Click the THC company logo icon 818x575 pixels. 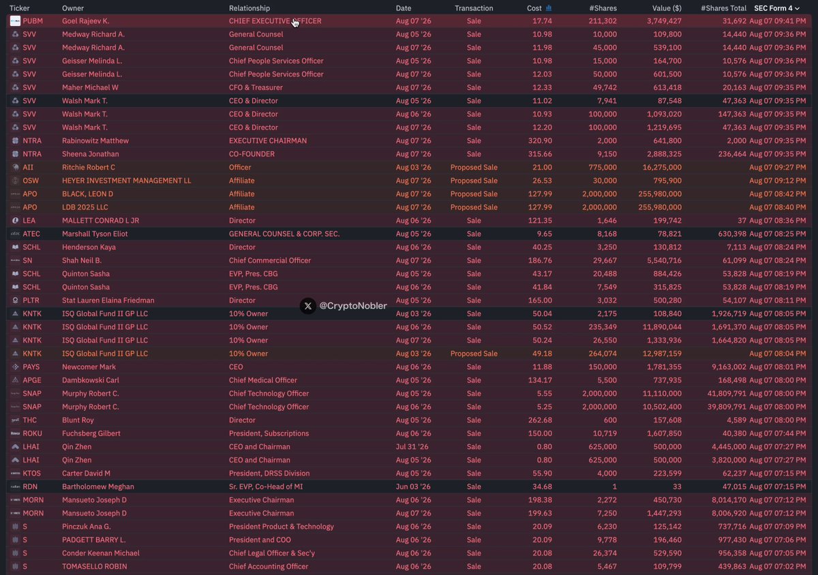15,420
